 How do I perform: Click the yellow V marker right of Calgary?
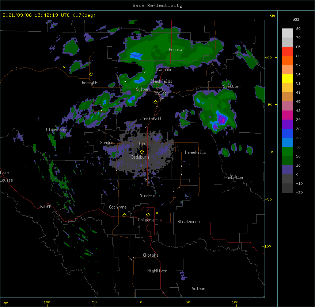pos(157,213)
